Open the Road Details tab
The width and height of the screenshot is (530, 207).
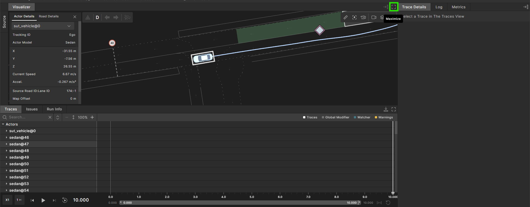pos(49,17)
